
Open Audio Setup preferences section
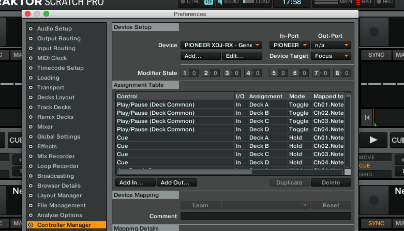coord(54,29)
